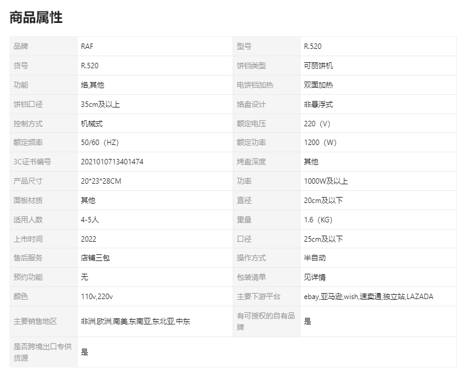Click the 额定电压 label
This screenshot has width=466, height=374.
[251, 124]
